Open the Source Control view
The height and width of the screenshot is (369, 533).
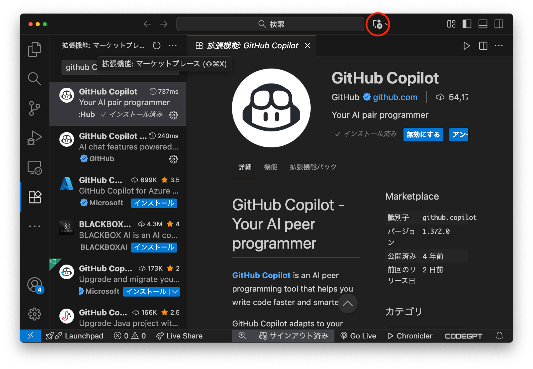[x=35, y=108]
